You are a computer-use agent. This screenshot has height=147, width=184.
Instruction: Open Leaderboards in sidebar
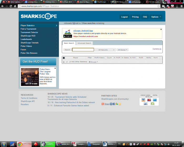[x=39, y=39]
